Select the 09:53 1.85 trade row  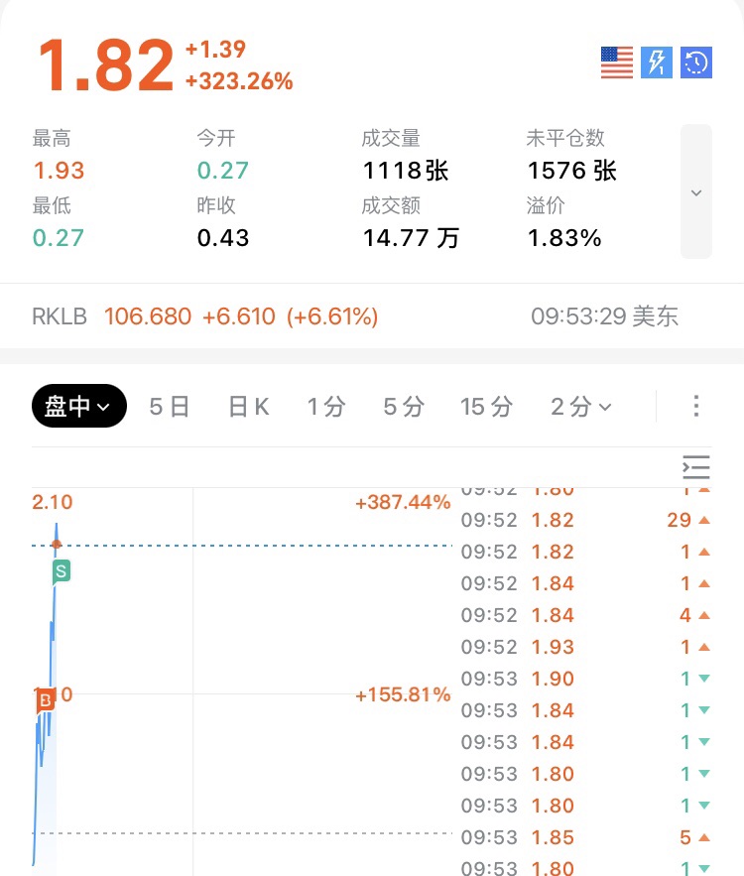585,837
